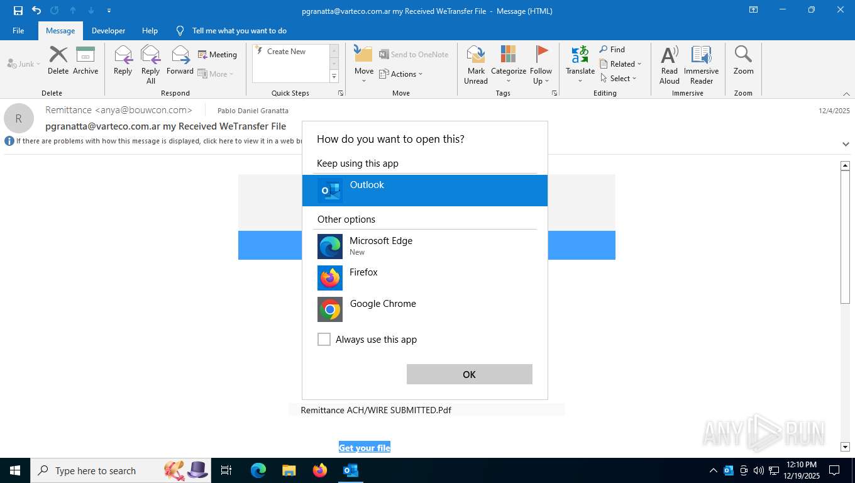Screen dimensions: 855x483
Task: Archive this message
Action: (x=85, y=60)
